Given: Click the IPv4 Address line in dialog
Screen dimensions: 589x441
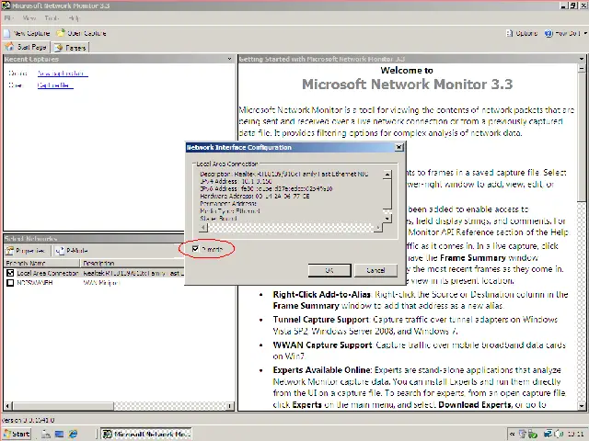Looking at the screenshot, I should click(236, 182).
